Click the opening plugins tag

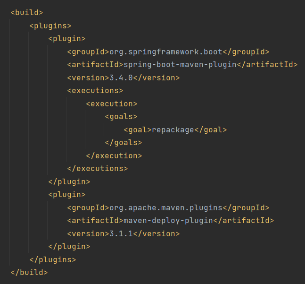(x=50, y=26)
